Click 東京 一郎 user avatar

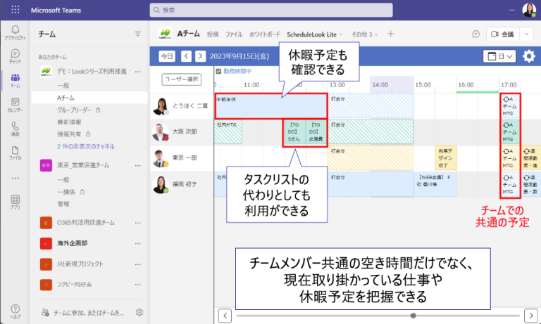coord(161,158)
